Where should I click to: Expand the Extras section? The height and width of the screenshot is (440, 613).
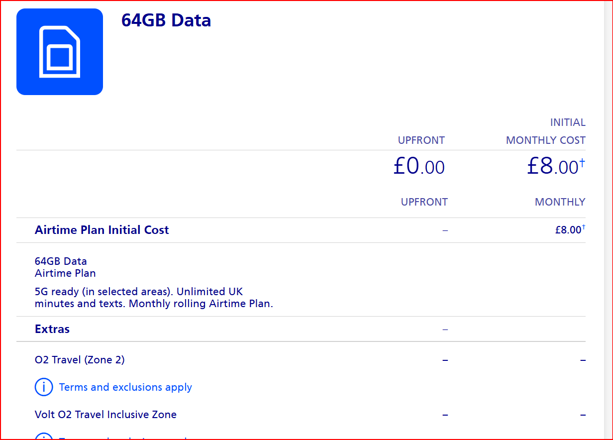pos(52,329)
